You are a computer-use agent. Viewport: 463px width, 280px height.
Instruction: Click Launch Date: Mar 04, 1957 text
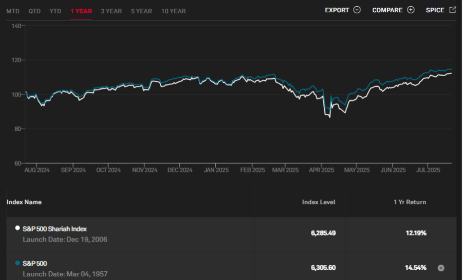pyautogui.click(x=65, y=274)
